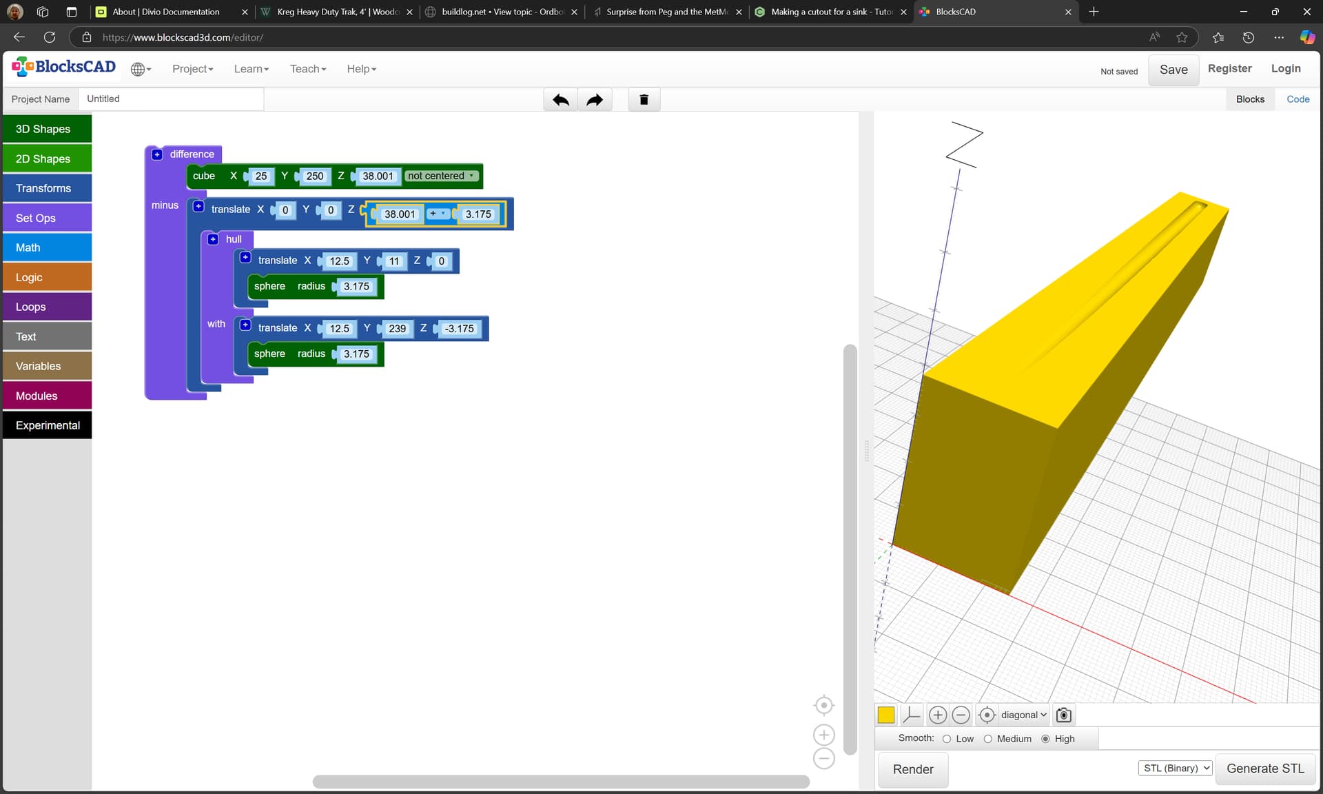Image resolution: width=1323 pixels, height=794 pixels.
Task: Select Low smoothing option
Action: [947, 739]
